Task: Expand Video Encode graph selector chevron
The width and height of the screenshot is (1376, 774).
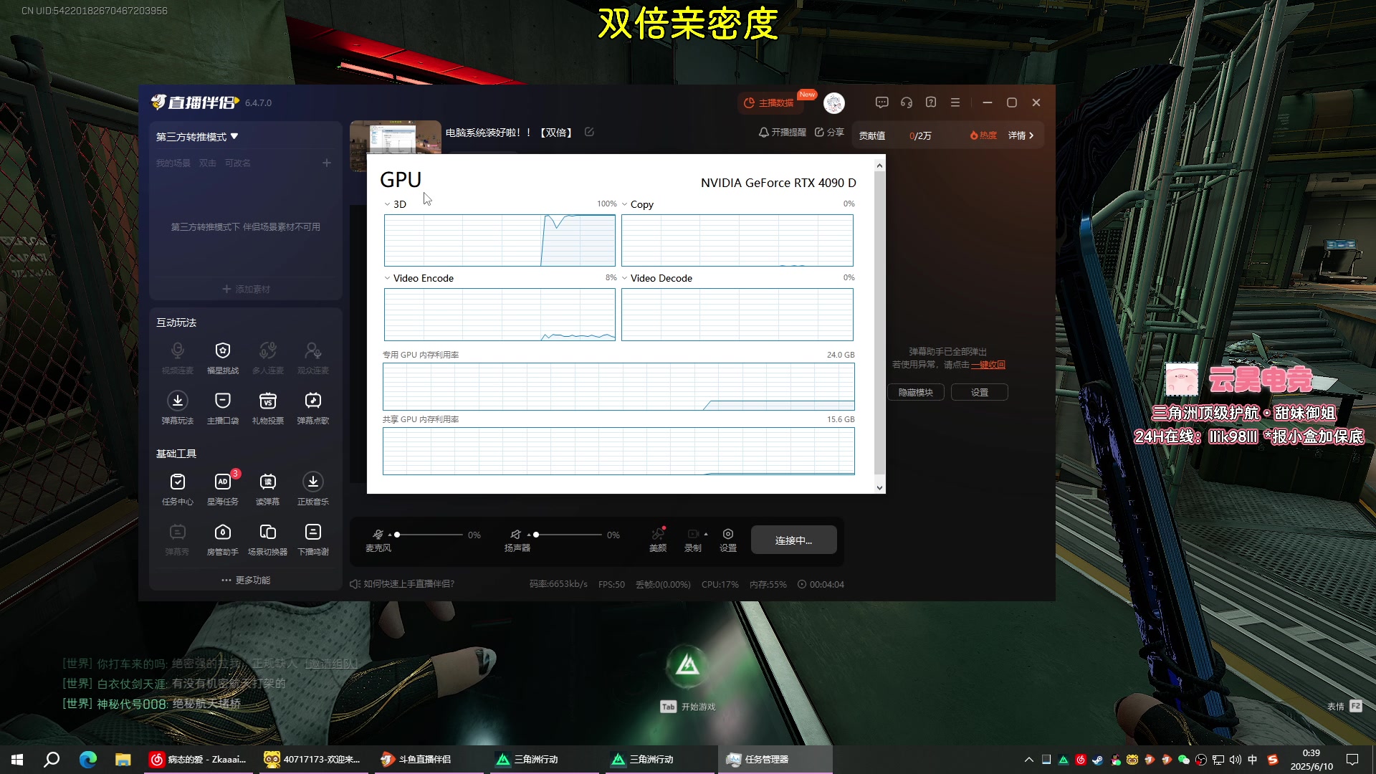Action: pyautogui.click(x=387, y=278)
